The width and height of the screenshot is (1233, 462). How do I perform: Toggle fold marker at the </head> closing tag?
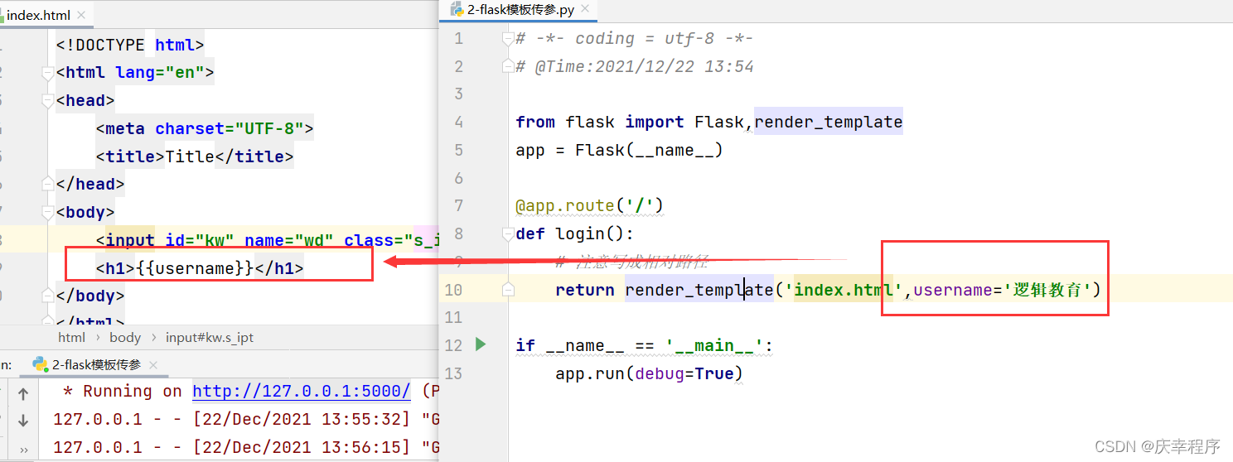coord(49,184)
